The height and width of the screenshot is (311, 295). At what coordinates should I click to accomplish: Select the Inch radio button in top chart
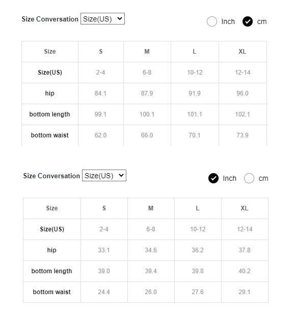click(x=212, y=21)
